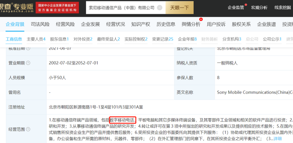Click the red pulse badge on 舆情分析
This screenshot has width=293, height=143.
201,19
